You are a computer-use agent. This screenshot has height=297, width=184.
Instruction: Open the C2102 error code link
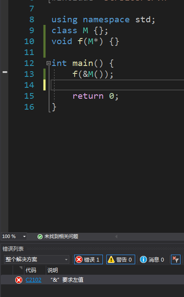tap(34, 280)
